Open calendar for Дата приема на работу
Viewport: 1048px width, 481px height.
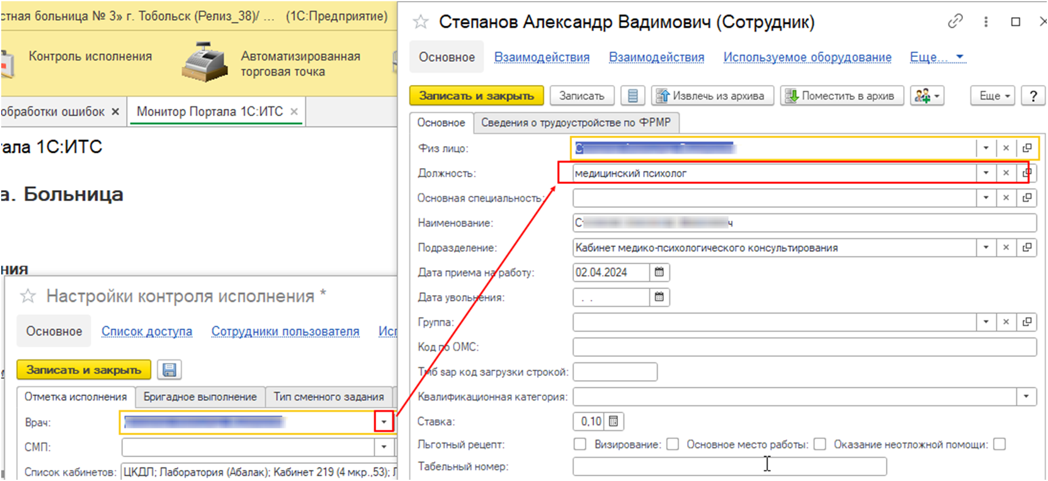660,273
